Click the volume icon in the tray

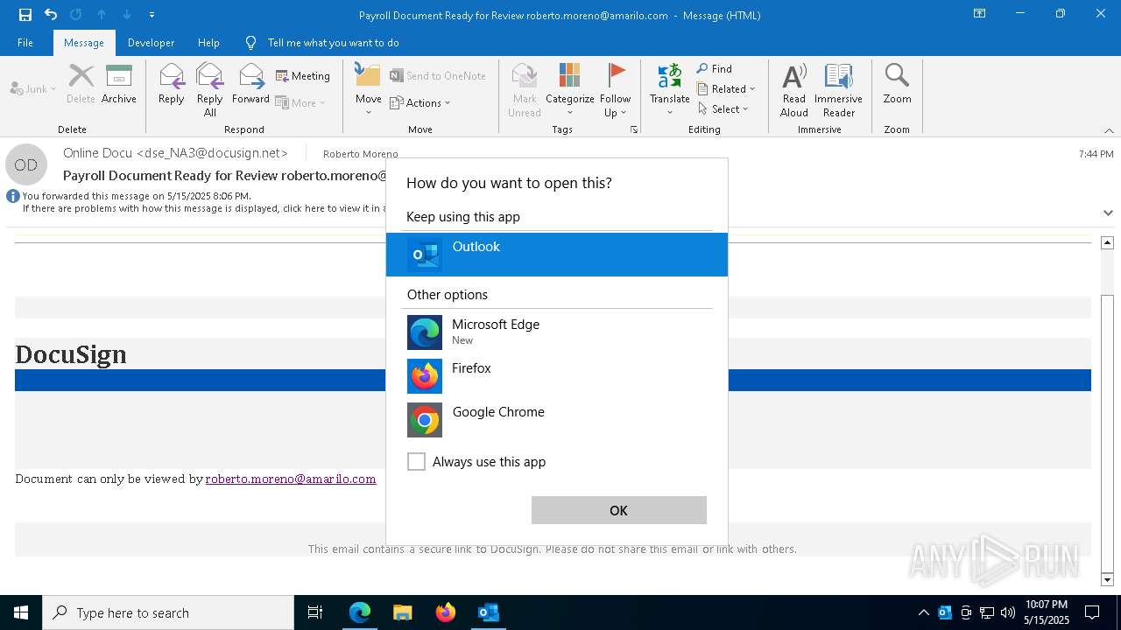(1008, 612)
